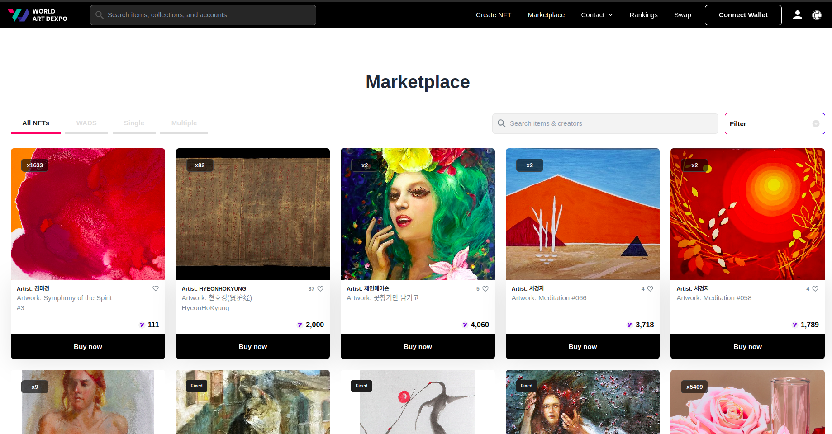Click the Fixed badge on woman portrait
The image size is (832, 434).
(x=526, y=386)
